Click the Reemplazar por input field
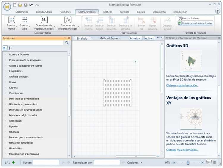 click(x=107, y=162)
